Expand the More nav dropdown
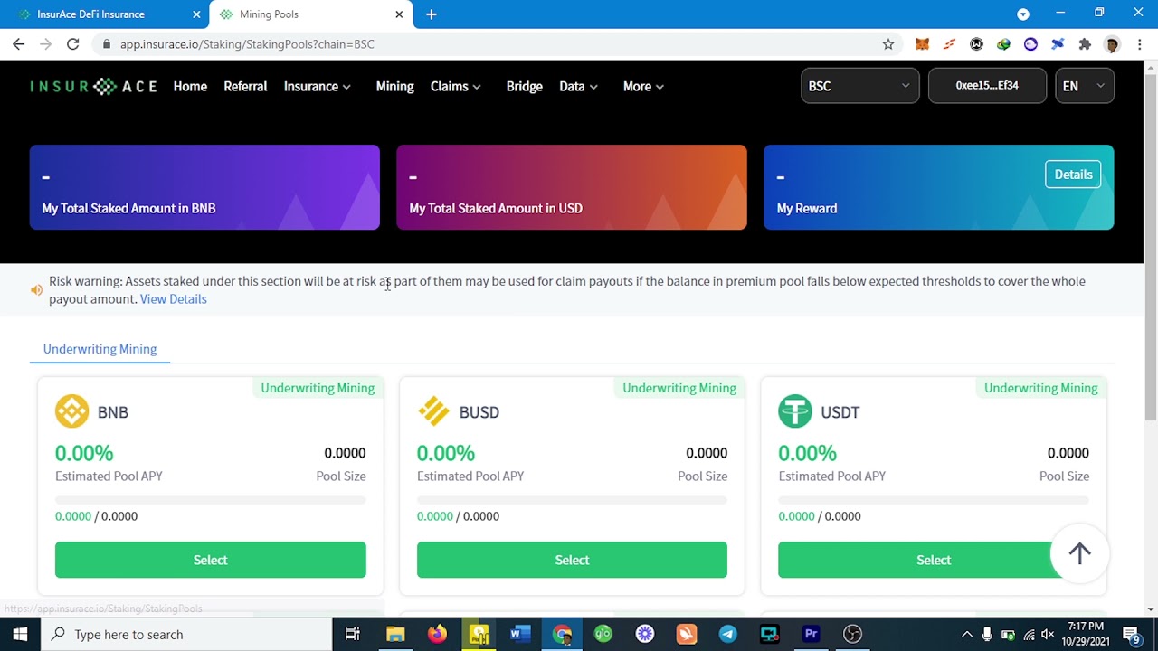 tap(643, 87)
